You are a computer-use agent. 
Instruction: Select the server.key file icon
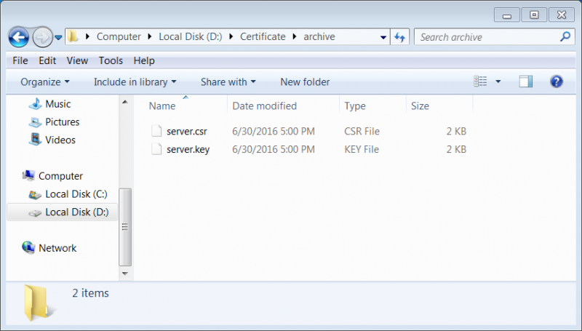coord(156,149)
